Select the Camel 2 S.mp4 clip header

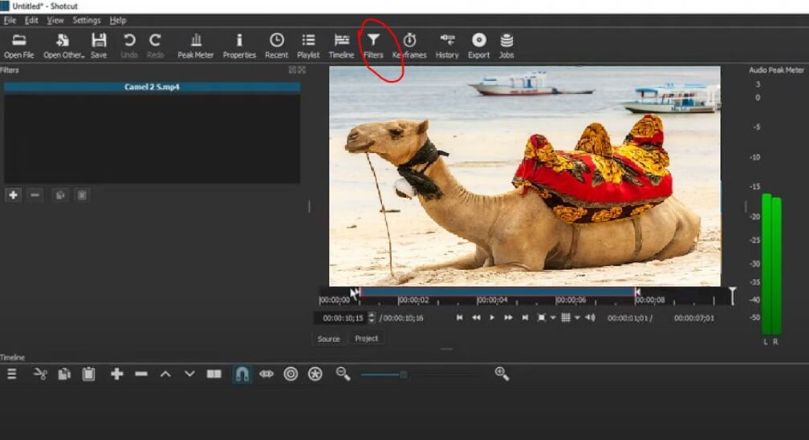[x=152, y=87]
